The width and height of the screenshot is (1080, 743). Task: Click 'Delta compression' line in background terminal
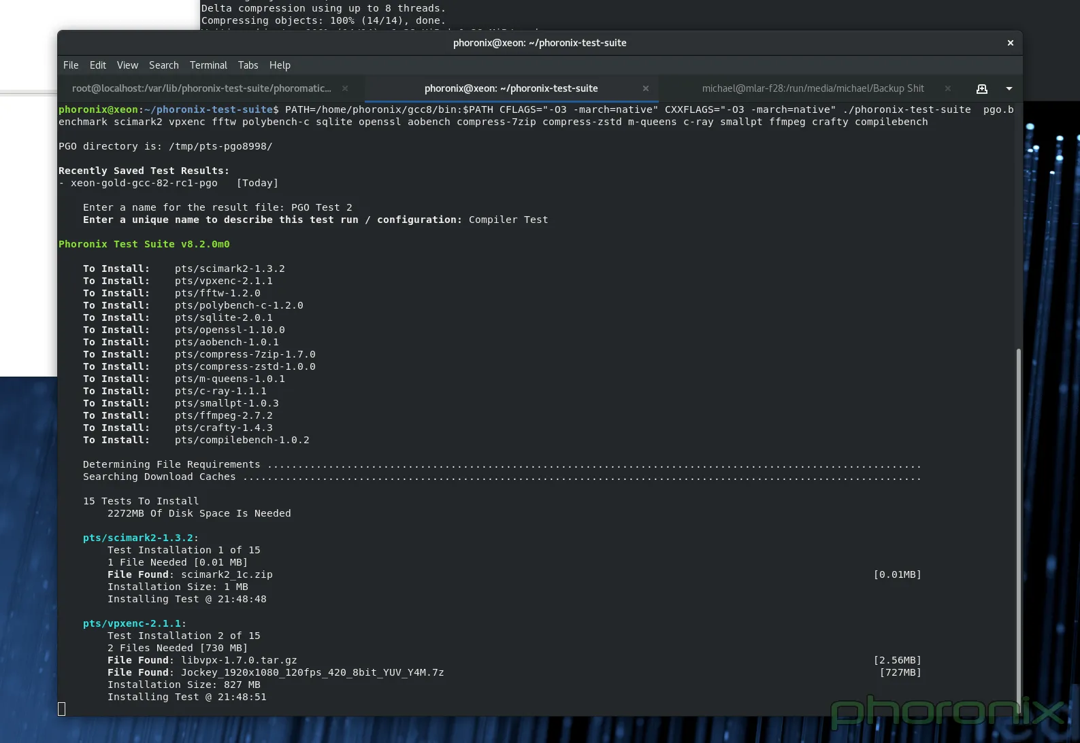click(323, 8)
